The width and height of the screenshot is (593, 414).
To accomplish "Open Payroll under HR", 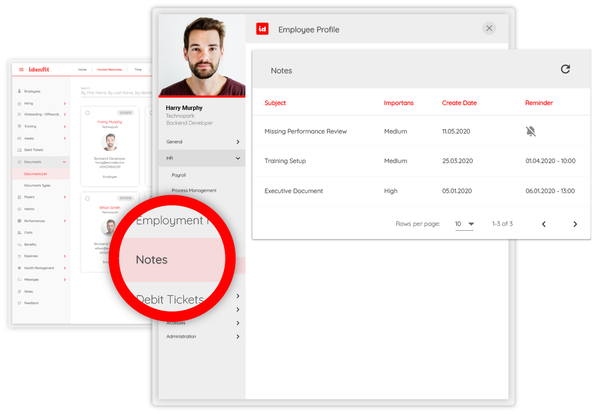I will point(179,175).
